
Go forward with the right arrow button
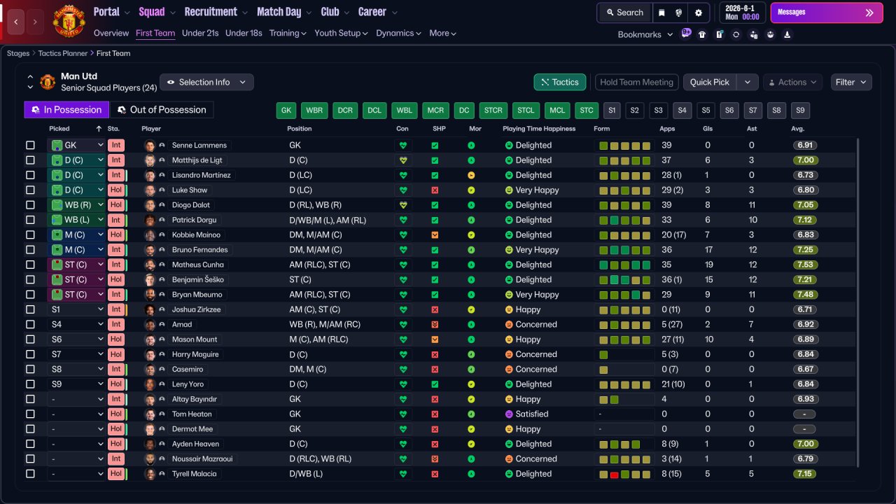click(36, 22)
